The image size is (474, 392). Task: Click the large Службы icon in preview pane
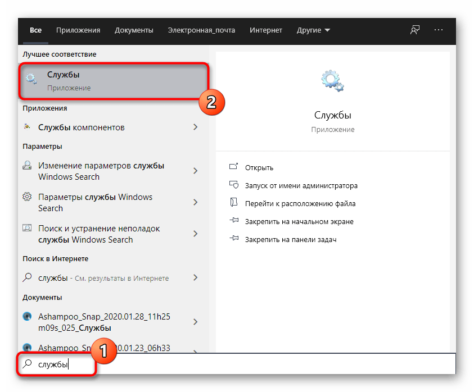pos(332,81)
